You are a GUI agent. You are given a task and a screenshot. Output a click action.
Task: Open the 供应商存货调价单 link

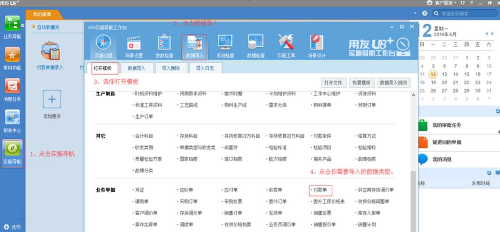(376, 190)
